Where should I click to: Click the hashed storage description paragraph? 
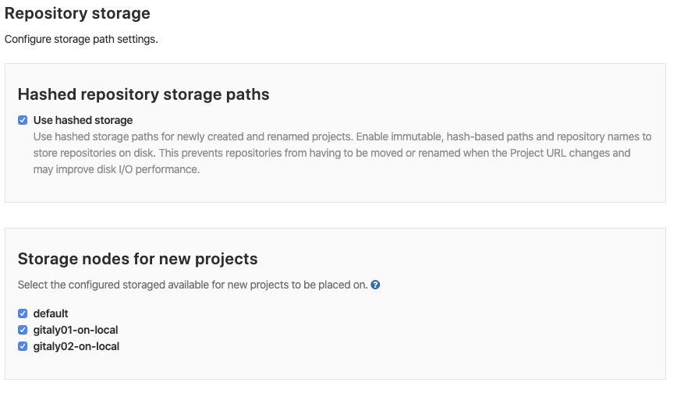(342, 153)
